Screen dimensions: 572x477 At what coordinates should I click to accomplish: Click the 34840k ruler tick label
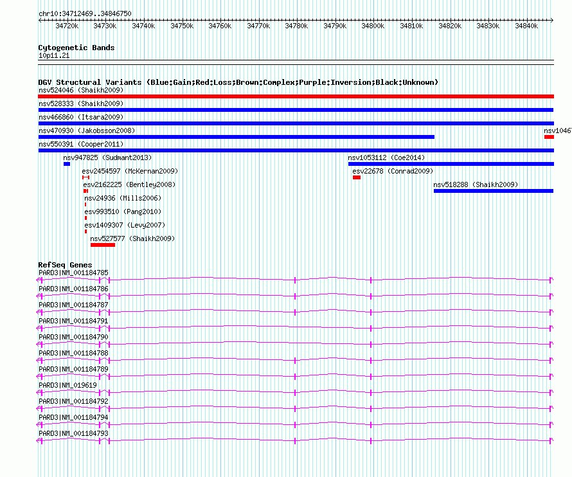click(x=526, y=26)
